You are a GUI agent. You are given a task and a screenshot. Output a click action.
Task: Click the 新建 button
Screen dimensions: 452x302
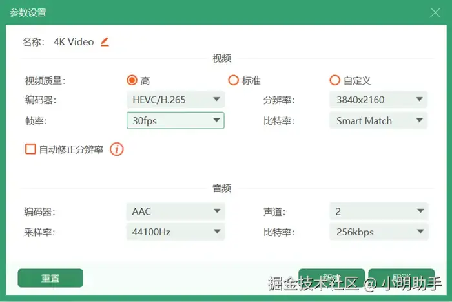pyautogui.click(x=331, y=277)
